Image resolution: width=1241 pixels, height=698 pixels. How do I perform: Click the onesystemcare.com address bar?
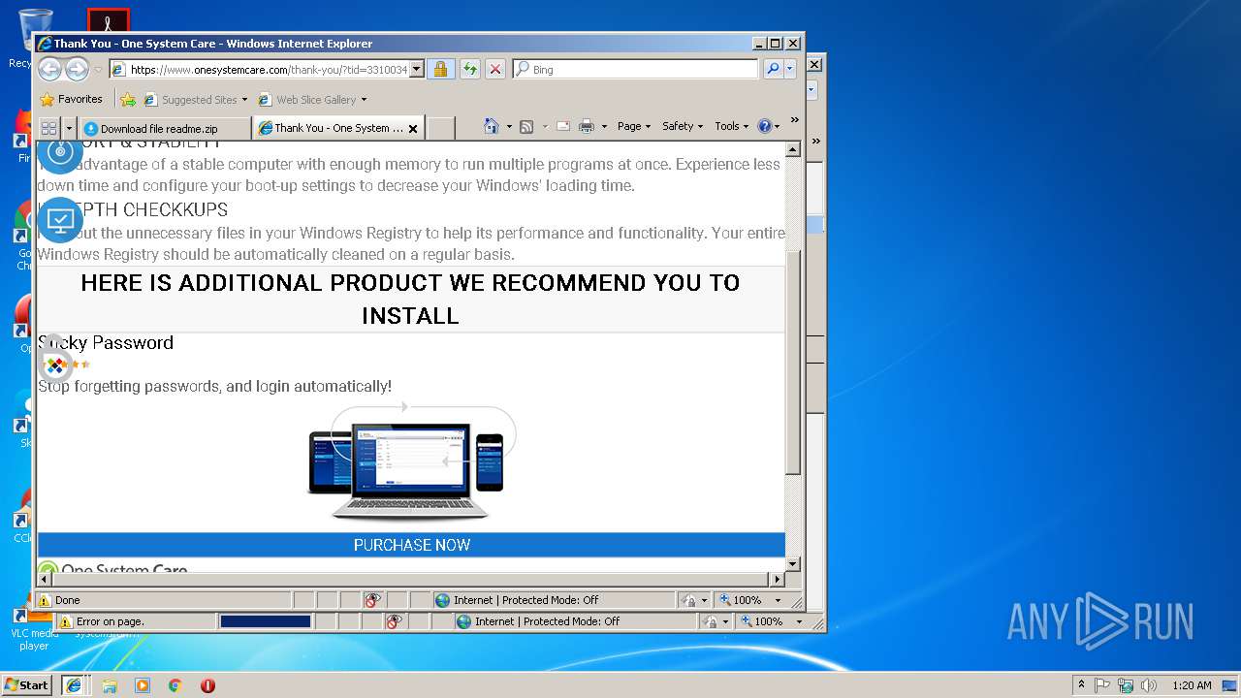point(259,70)
